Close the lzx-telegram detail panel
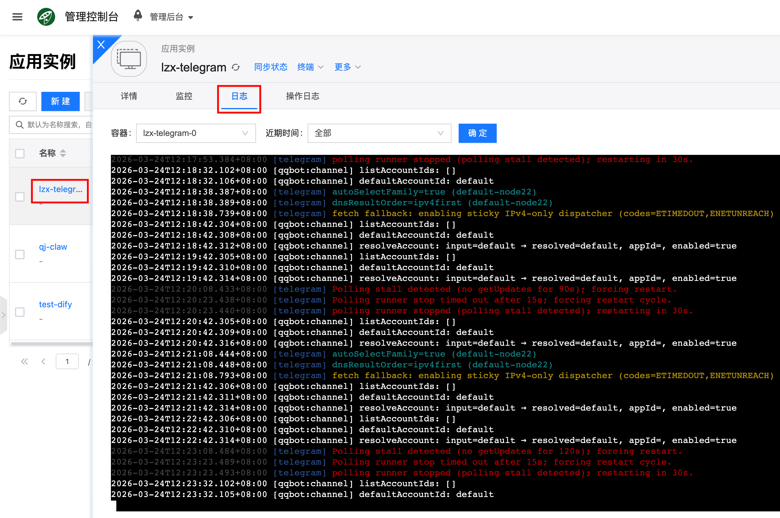The width and height of the screenshot is (780, 518). tap(101, 45)
